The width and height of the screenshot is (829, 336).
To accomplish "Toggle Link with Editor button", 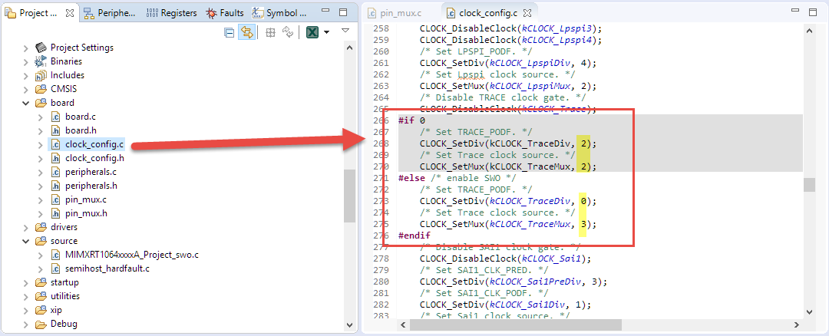I will pos(247,32).
